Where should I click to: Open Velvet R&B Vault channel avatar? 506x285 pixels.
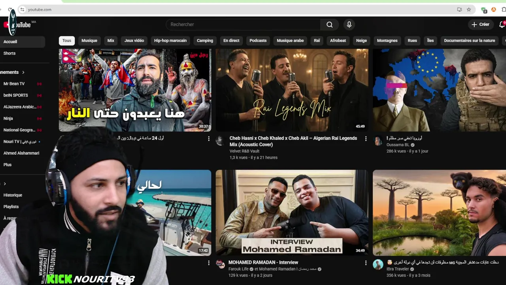pos(220,141)
